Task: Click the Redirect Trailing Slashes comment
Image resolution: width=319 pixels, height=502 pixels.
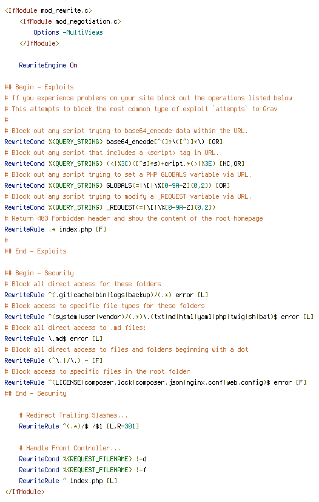Action: point(73,415)
